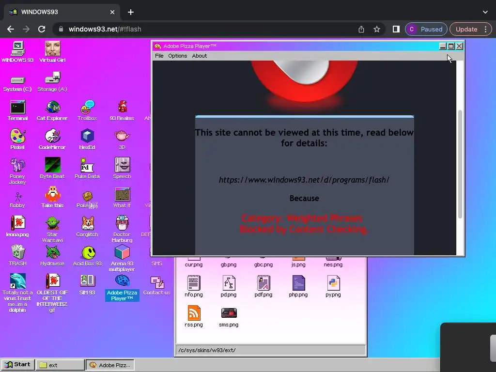Screen dimensions: 496x372
Task: Launch the Piskel paint icon
Action: 17,139
